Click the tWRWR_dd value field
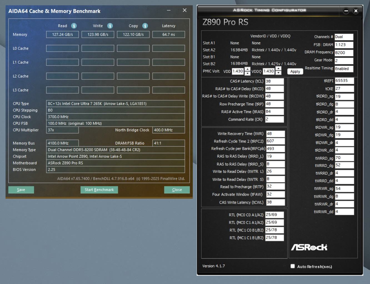This screenshot has height=284, width=370. (x=344, y=211)
